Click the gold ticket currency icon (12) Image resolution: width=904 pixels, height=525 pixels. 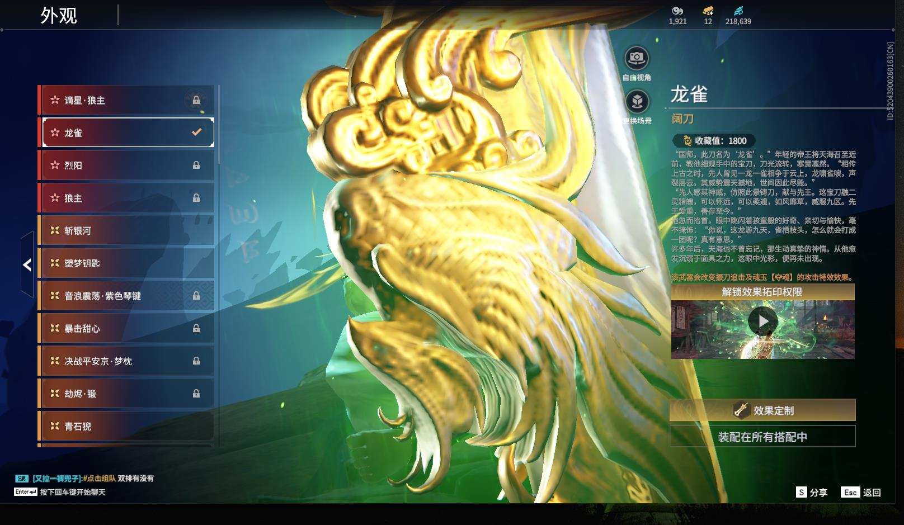(708, 11)
